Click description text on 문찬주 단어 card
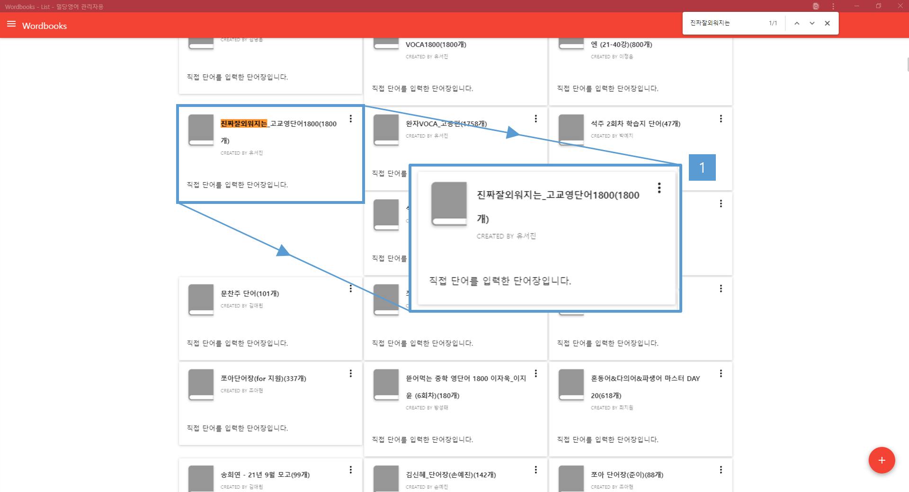 pos(237,343)
